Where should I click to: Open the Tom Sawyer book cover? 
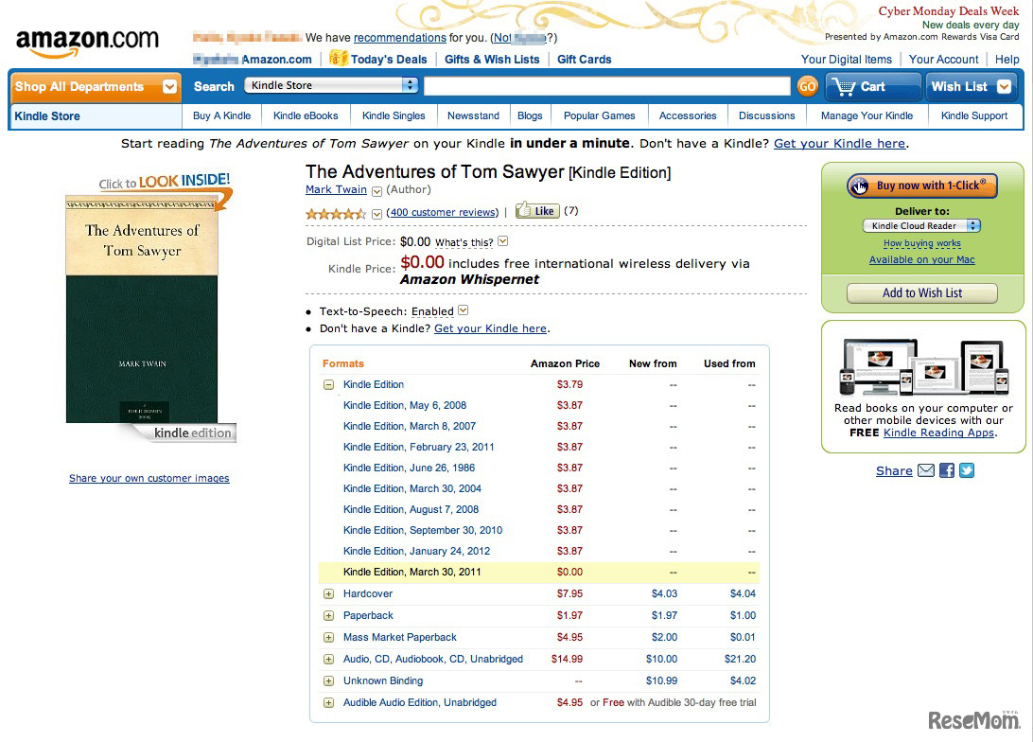(142, 309)
